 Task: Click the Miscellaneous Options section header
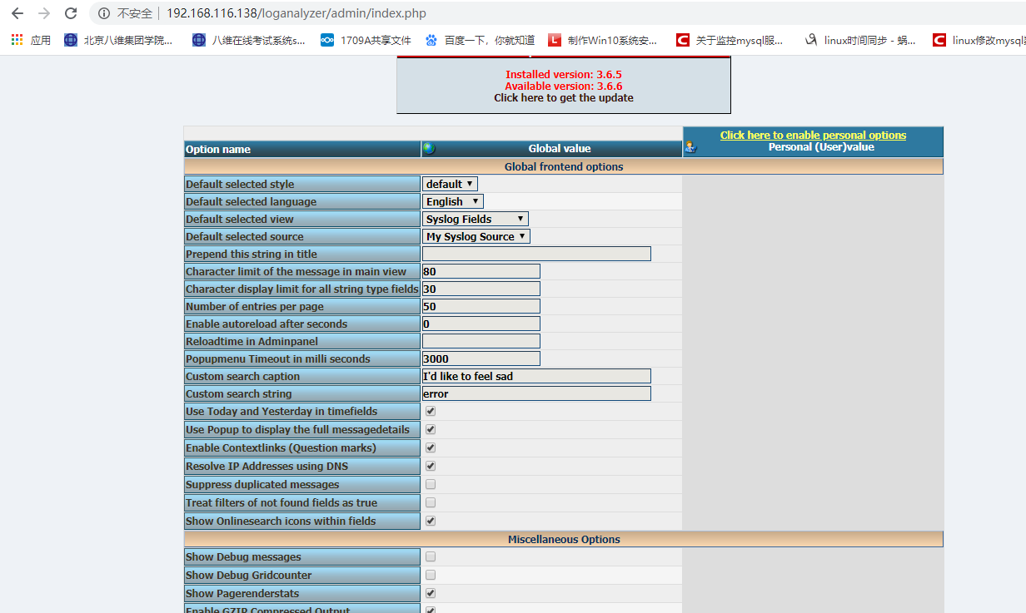coord(564,539)
